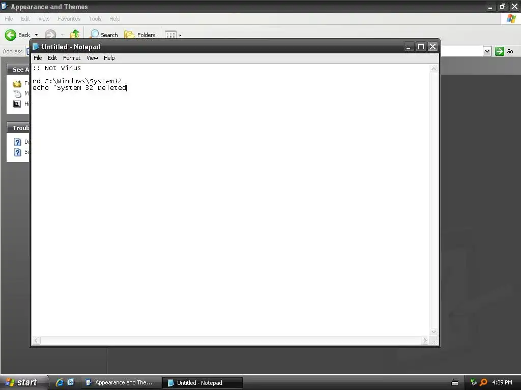
Task: Click Notepad horizontal scrollbar right arrow
Action: [x=425, y=341]
